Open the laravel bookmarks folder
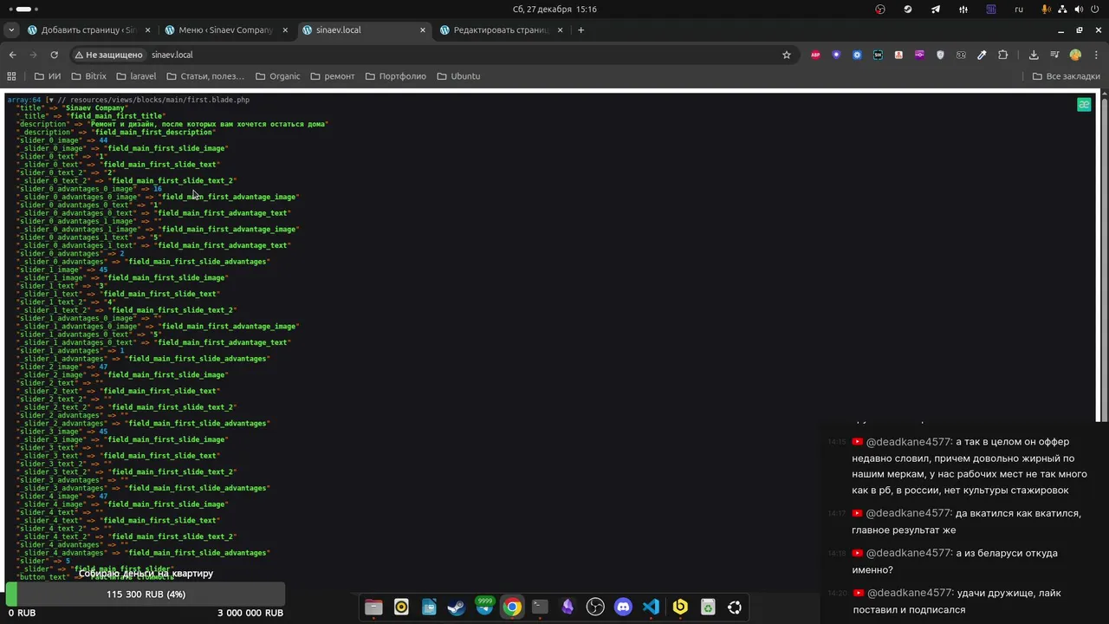Image resolution: width=1109 pixels, height=624 pixels. (x=136, y=76)
